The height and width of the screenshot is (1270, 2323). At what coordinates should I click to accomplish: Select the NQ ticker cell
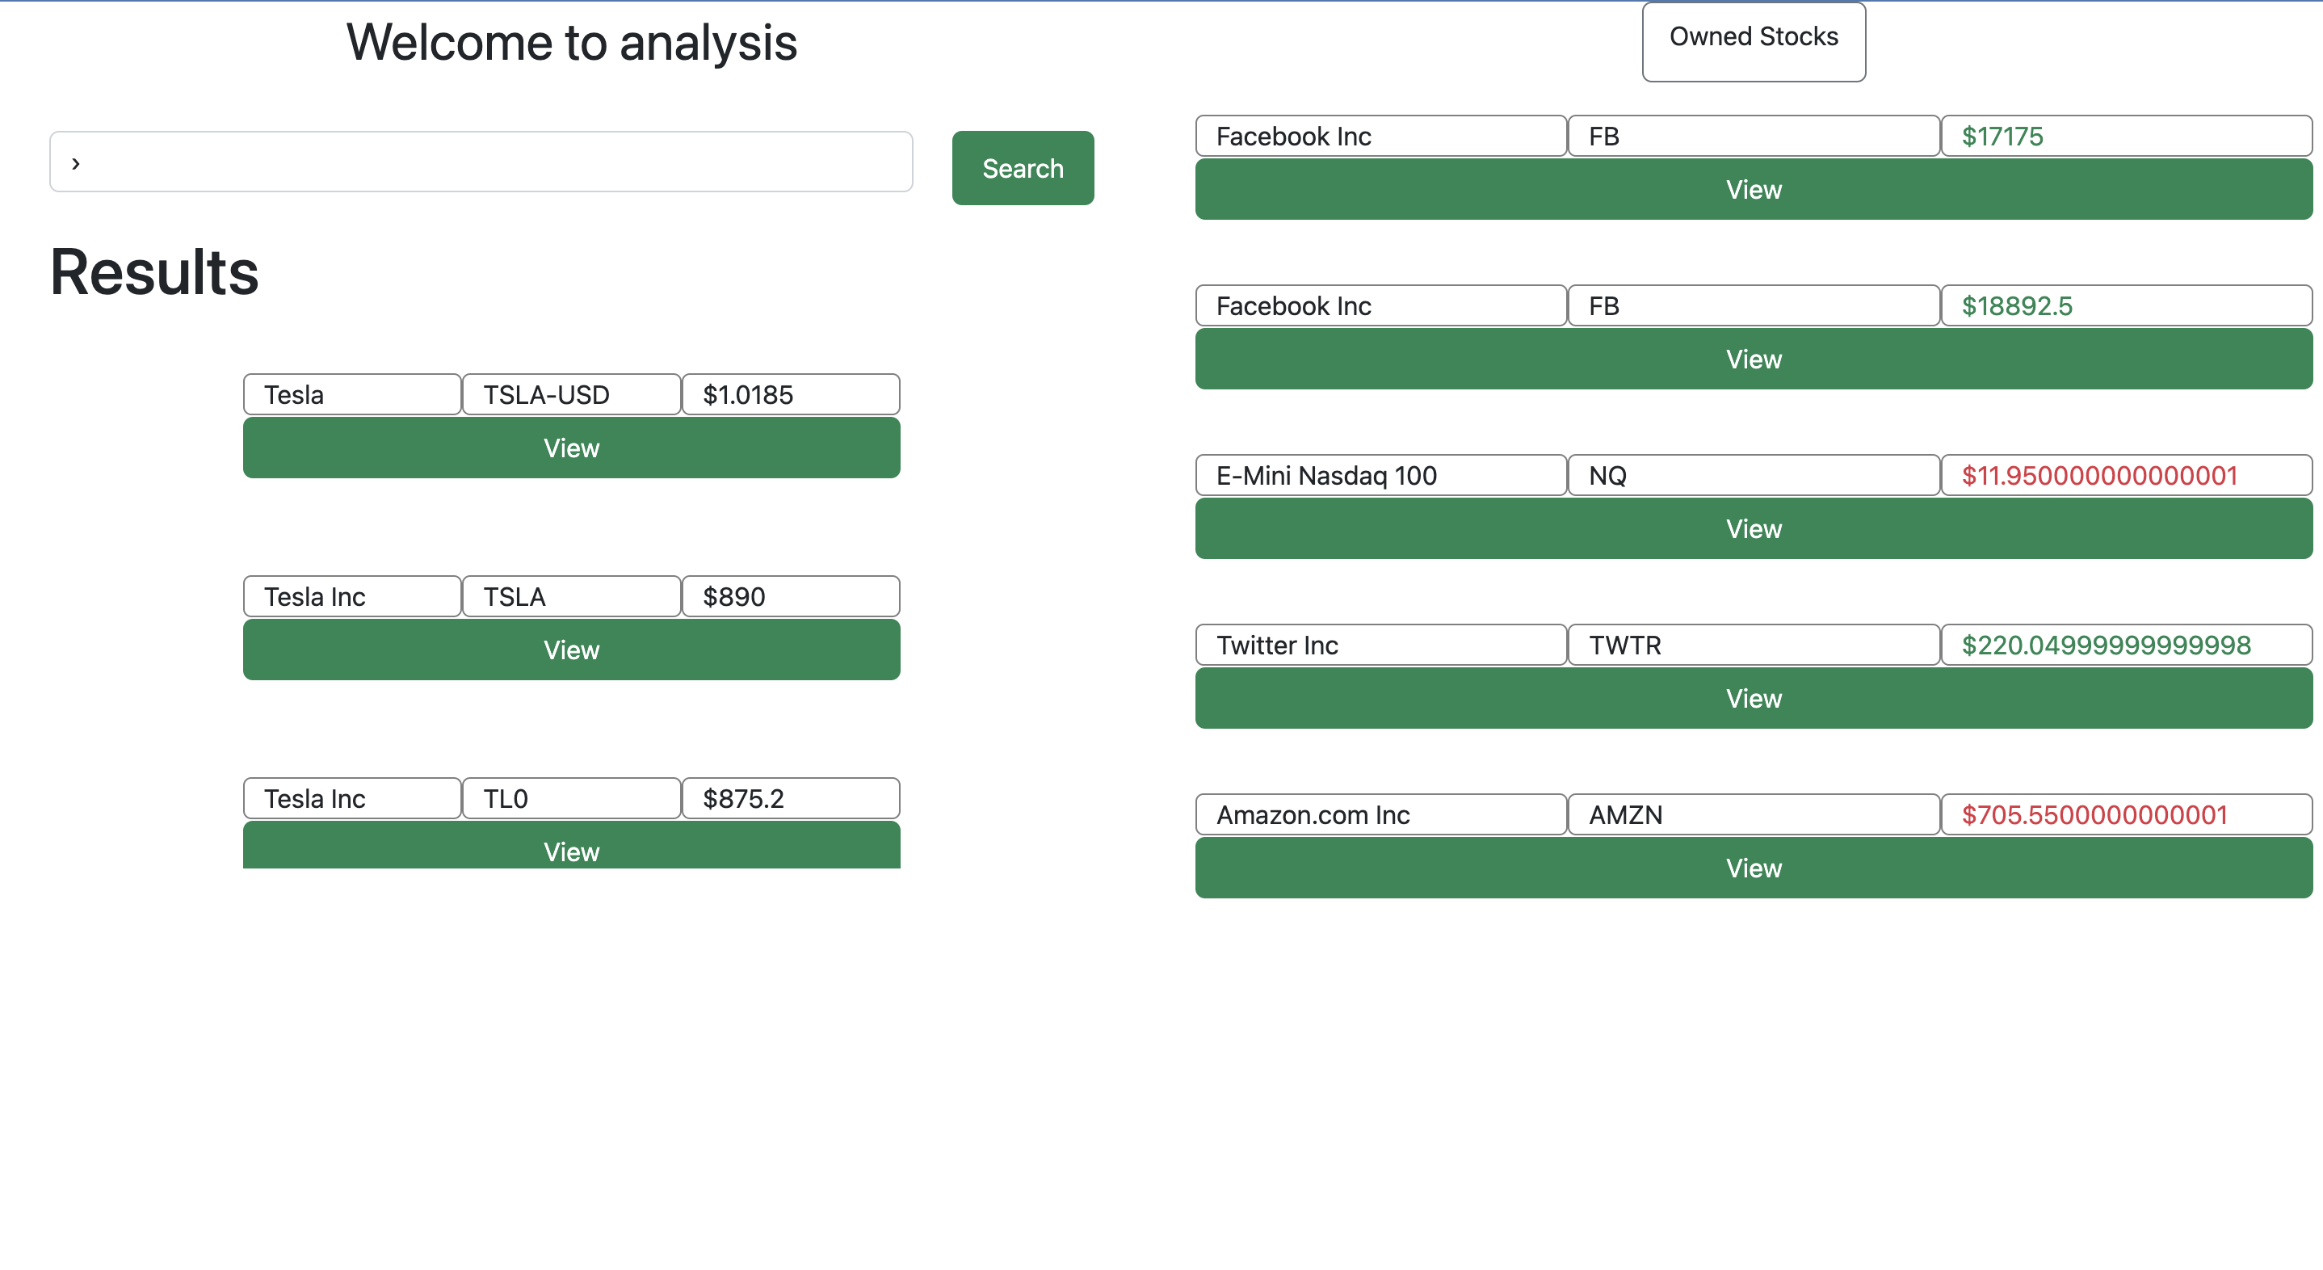tap(1753, 477)
